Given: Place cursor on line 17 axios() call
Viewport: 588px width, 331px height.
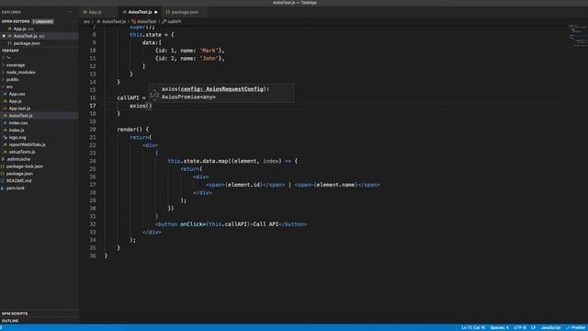Looking at the screenshot, I should (x=141, y=106).
